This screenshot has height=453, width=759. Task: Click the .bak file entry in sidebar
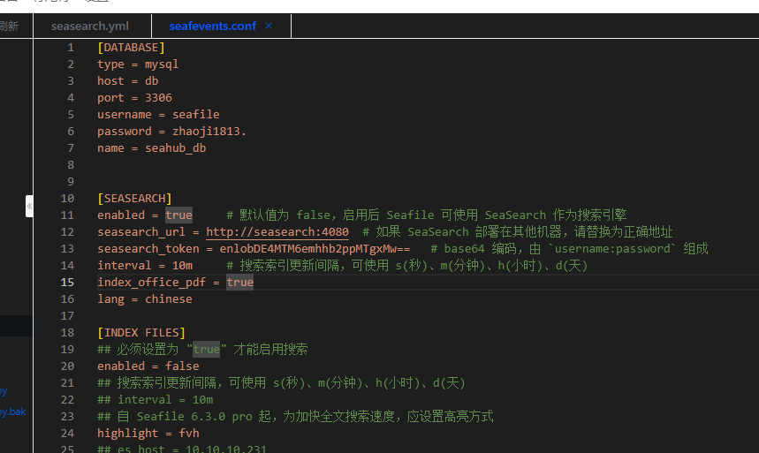tap(13, 411)
